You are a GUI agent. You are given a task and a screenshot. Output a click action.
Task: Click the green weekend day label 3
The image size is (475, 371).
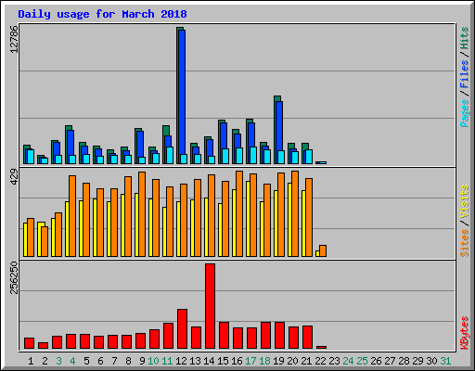coord(58,361)
